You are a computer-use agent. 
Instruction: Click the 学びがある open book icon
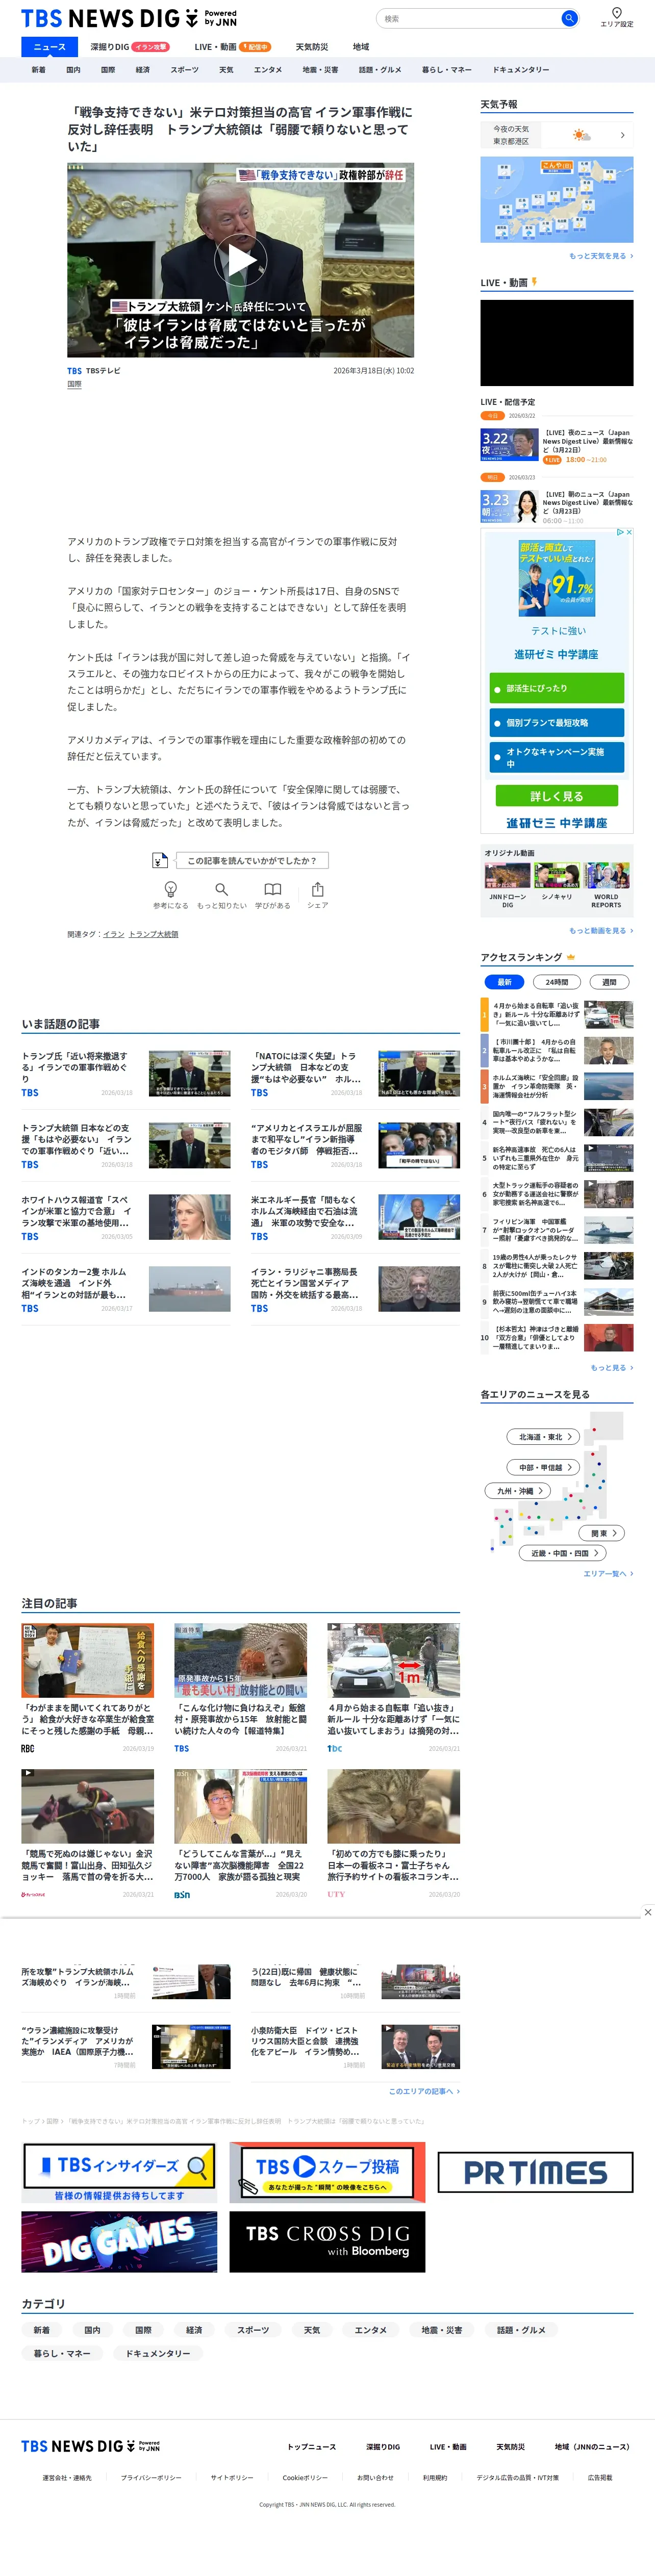coord(272,889)
